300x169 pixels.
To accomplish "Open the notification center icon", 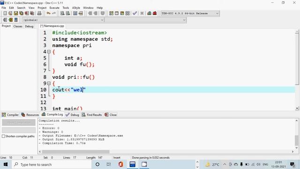I will click(292, 164).
